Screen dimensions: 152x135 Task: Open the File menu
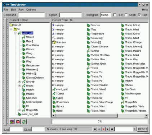pos(6,10)
